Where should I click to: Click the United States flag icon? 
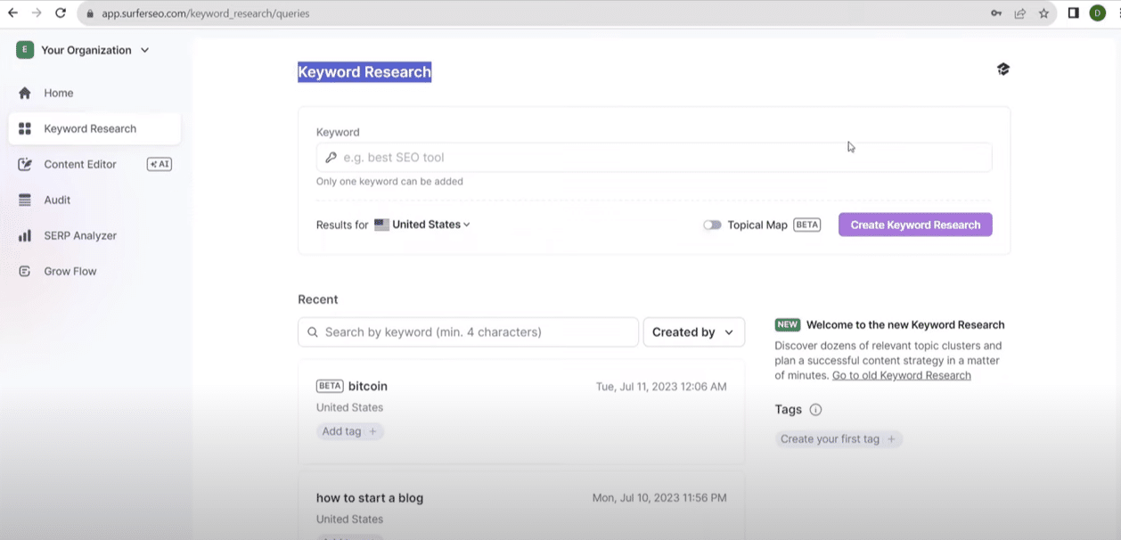(381, 225)
